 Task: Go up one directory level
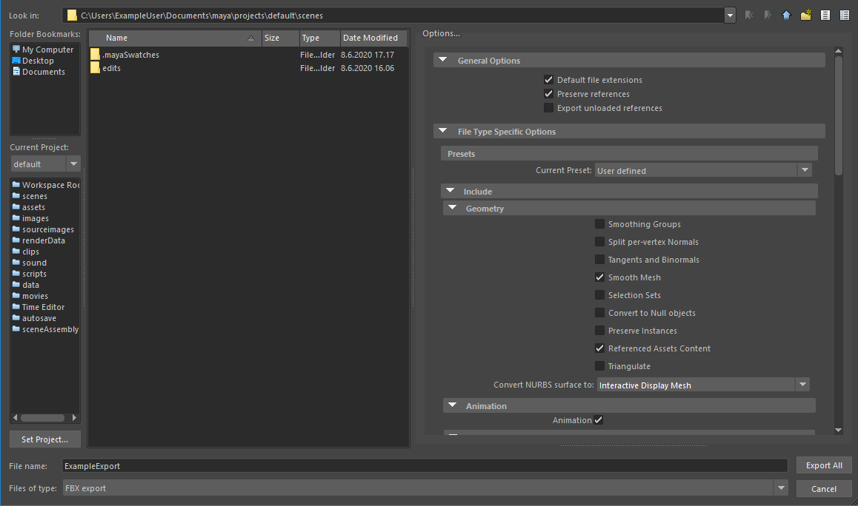(x=786, y=15)
